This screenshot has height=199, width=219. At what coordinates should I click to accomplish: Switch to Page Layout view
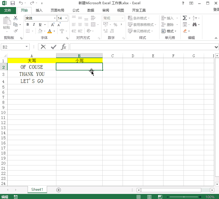click(149, 197)
